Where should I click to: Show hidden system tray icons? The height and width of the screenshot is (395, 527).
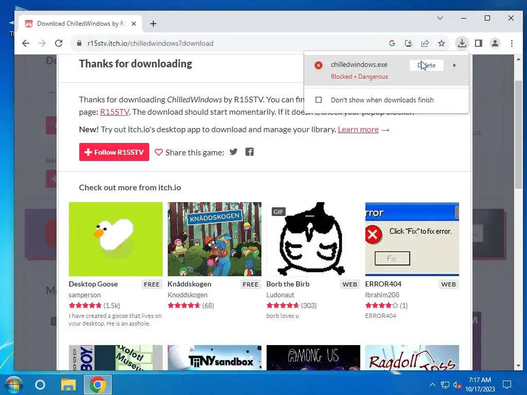click(432, 385)
